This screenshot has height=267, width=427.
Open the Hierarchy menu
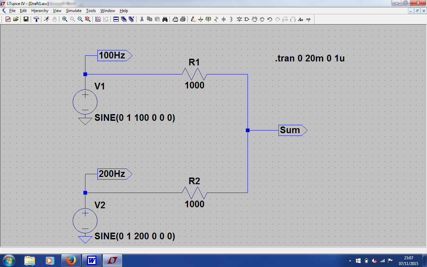click(x=40, y=11)
